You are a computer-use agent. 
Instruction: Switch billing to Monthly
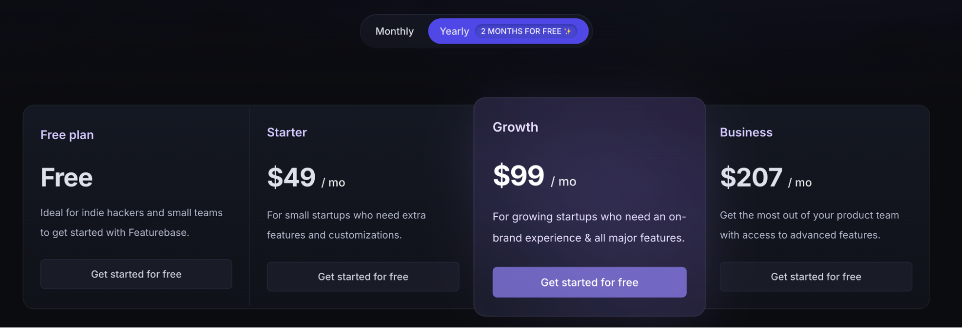395,31
